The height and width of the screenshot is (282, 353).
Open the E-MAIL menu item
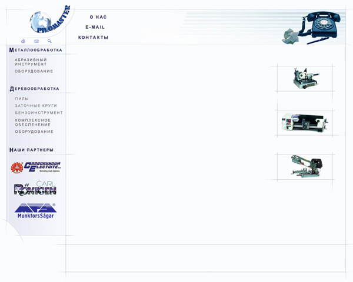pos(95,27)
